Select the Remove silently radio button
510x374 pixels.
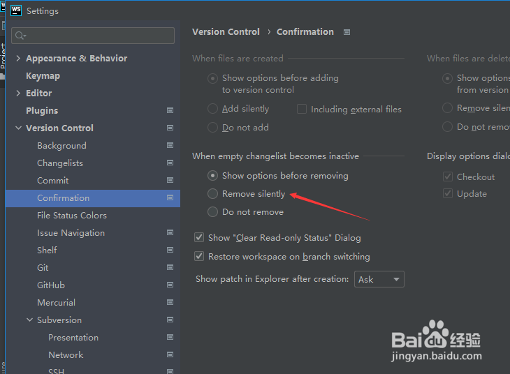click(x=213, y=194)
